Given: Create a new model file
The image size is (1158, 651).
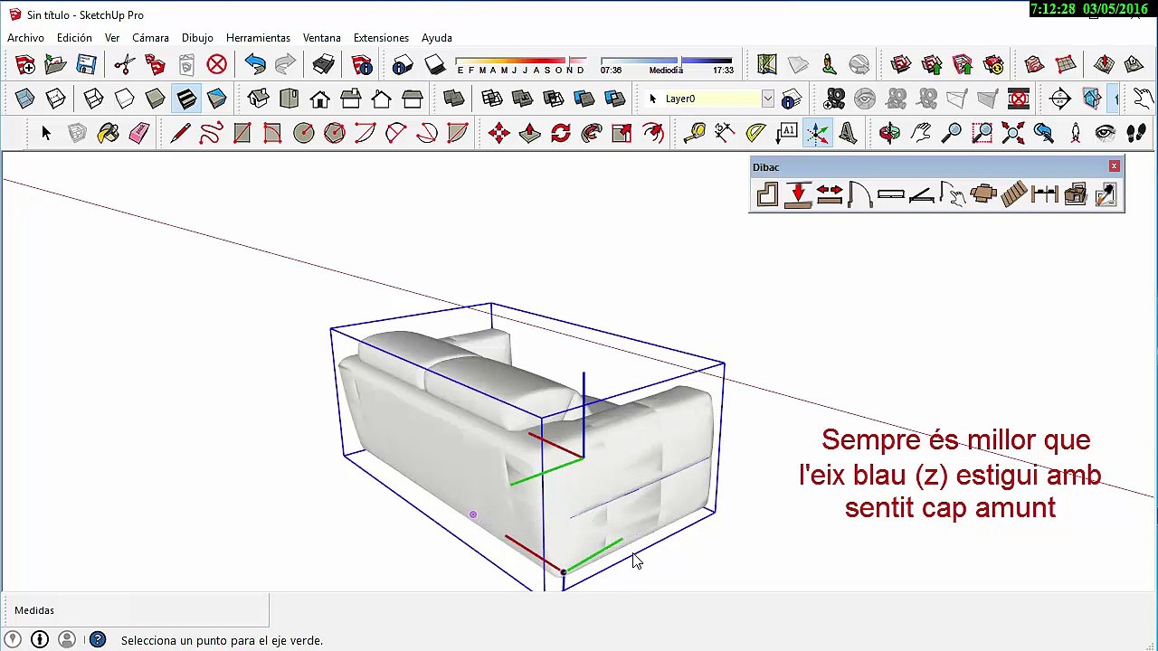Looking at the screenshot, I should [25, 65].
